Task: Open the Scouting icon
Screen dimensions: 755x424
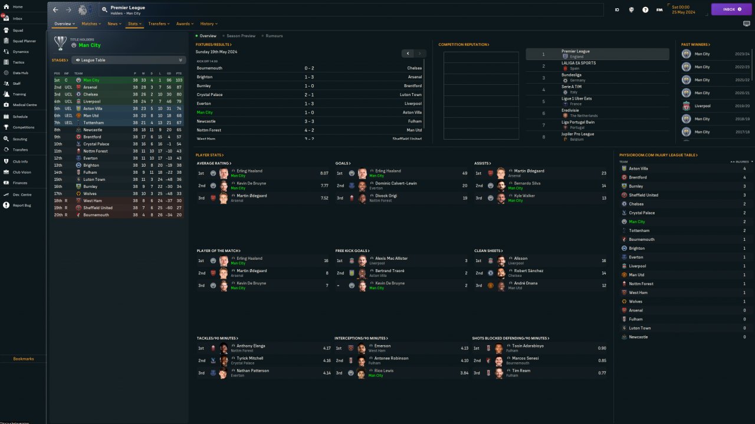Action: 6,139
